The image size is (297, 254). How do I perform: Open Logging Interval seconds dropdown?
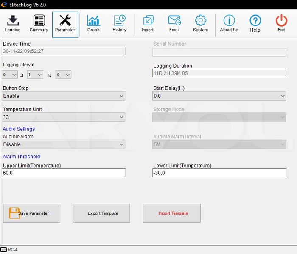coord(64,75)
